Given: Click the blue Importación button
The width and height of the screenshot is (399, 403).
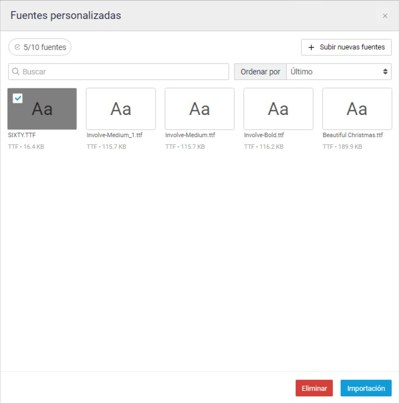Looking at the screenshot, I should pos(366,388).
